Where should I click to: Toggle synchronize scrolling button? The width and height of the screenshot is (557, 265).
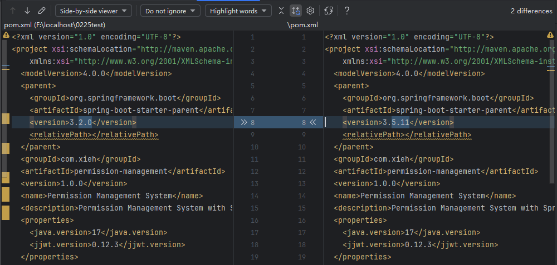(296, 11)
